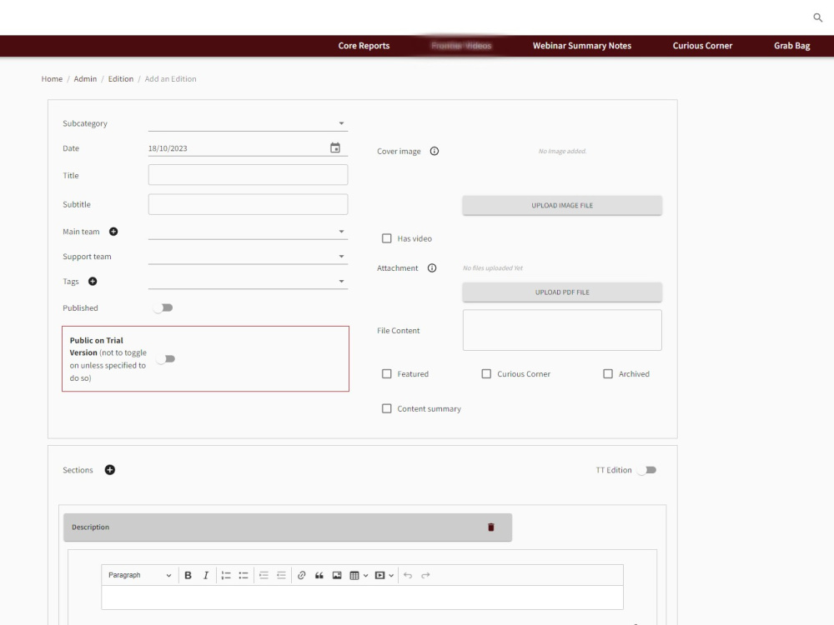Viewport: 834px width, 625px height.
Task: Check the Featured checkbox
Action: click(x=387, y=373)
